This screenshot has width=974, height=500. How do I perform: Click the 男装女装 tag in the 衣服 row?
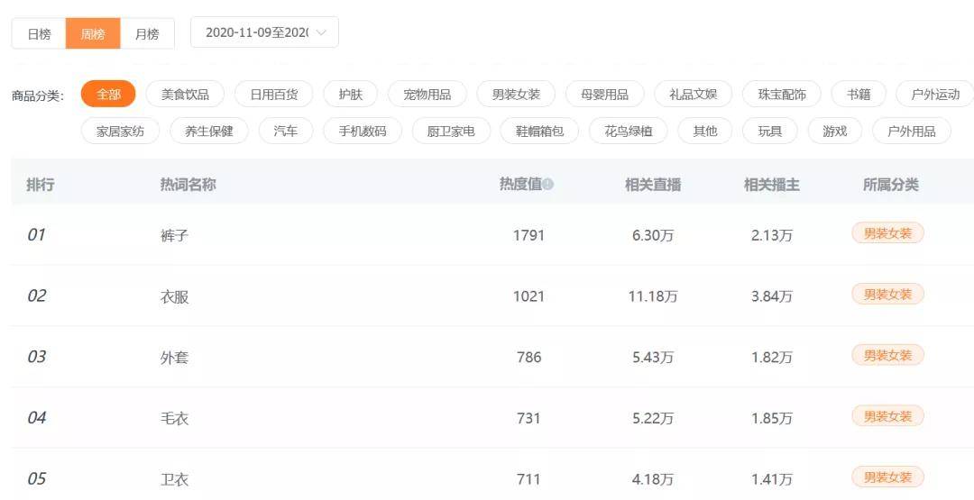[887, 295]
